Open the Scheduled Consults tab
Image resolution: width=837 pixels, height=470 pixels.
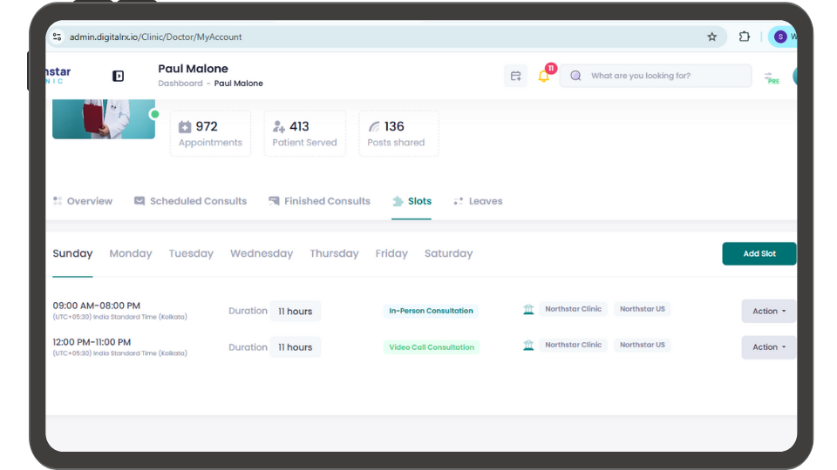click(x=191, y=201)
